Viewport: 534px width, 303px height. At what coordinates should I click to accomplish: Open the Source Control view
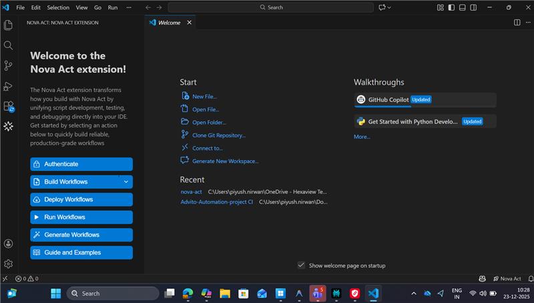[8, 65]
